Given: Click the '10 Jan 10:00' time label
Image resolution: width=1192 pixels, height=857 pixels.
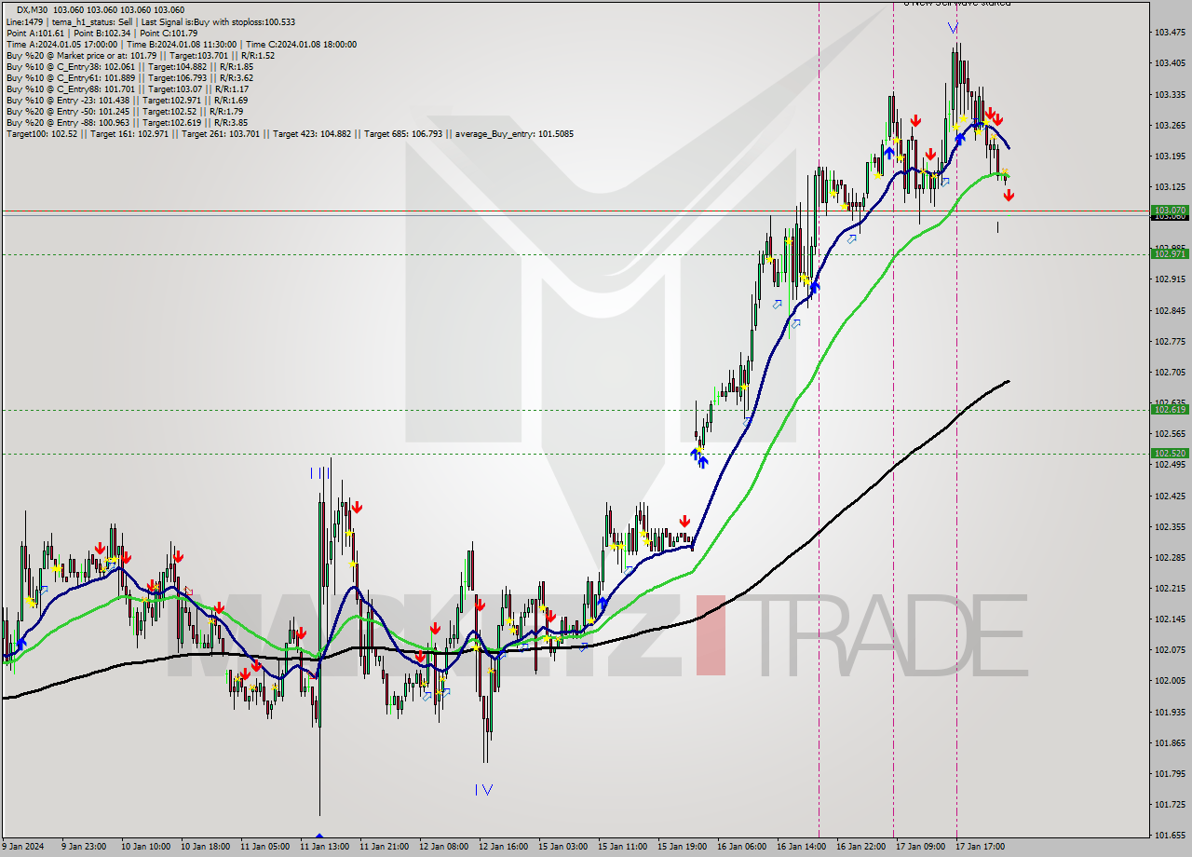Looking at the screenshot, I should pos(145,847).
